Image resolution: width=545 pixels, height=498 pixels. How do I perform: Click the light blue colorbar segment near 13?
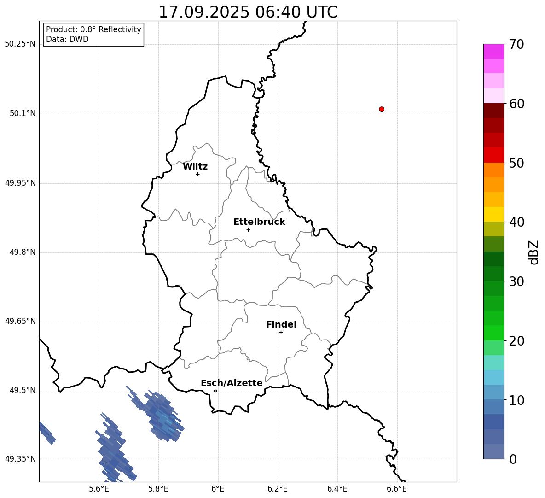(x=493, y=377)
